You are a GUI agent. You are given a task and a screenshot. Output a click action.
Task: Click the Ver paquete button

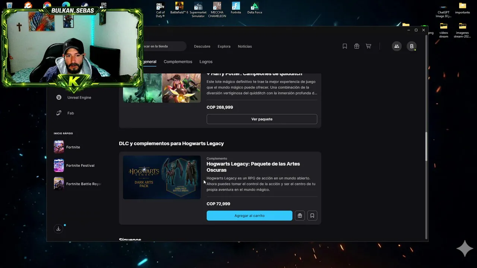(262, 119)
